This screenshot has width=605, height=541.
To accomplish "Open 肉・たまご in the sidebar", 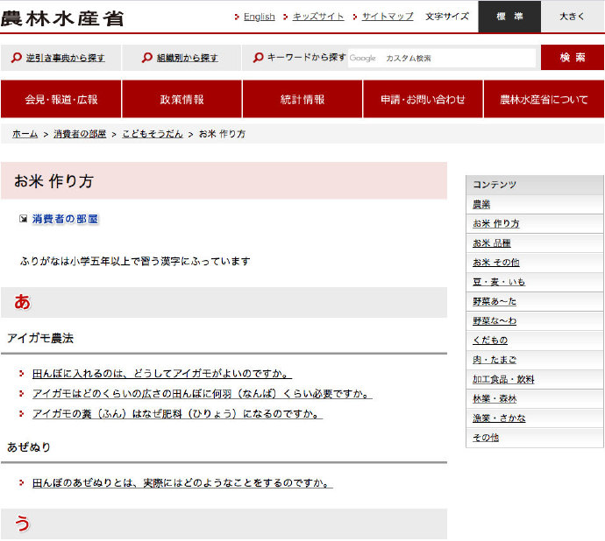I will click(495, 360).
